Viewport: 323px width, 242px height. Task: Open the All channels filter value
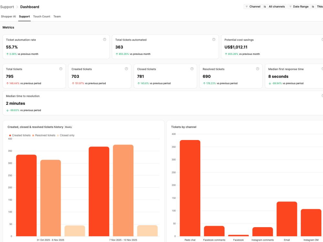(x=277, y=6)
